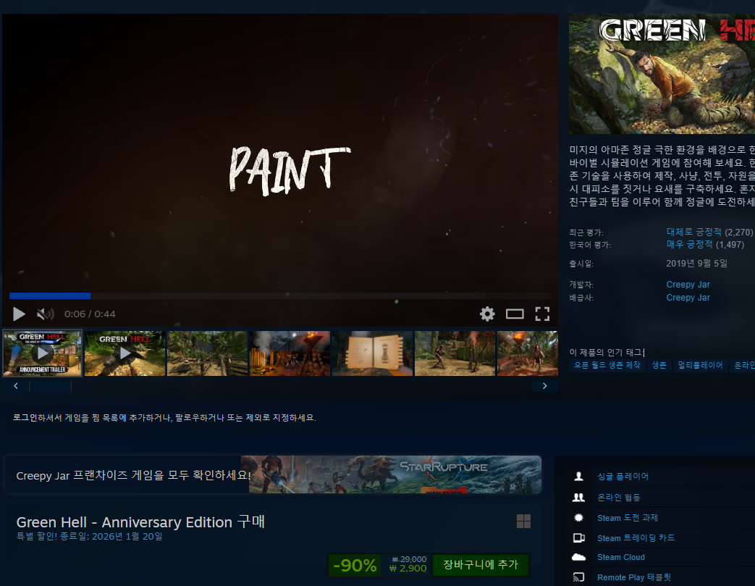The image size is (755, 586).
Task: Click the Steam Cloud icon
Action: 578,557
